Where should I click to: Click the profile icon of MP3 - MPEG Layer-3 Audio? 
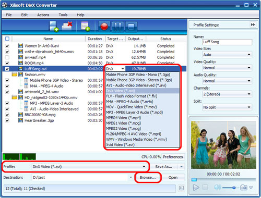point(26,103)
